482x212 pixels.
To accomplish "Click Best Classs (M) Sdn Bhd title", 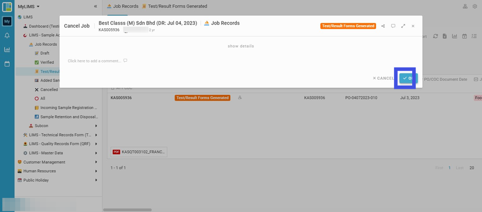I will [148, 23].
